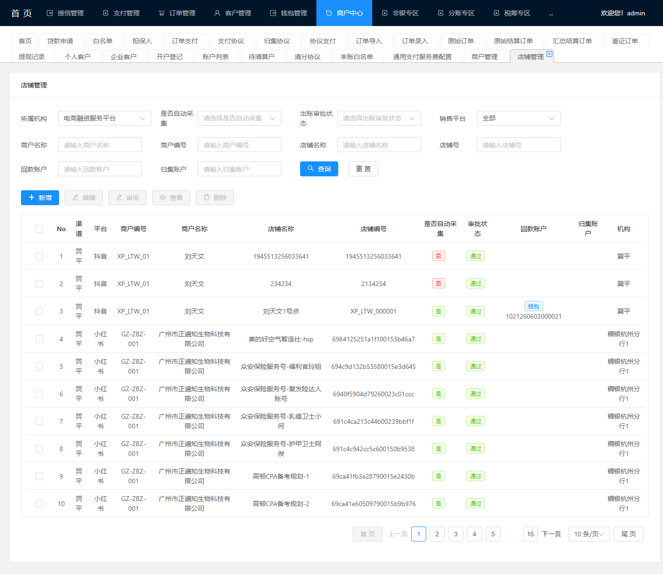Check the row 2 checkbox for store 234234
663x574 pixels.
pos(39,284)
